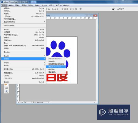Open the 文件(F) File menu
This screenshot has height=123, width=138.
click(x=4, y=5)
